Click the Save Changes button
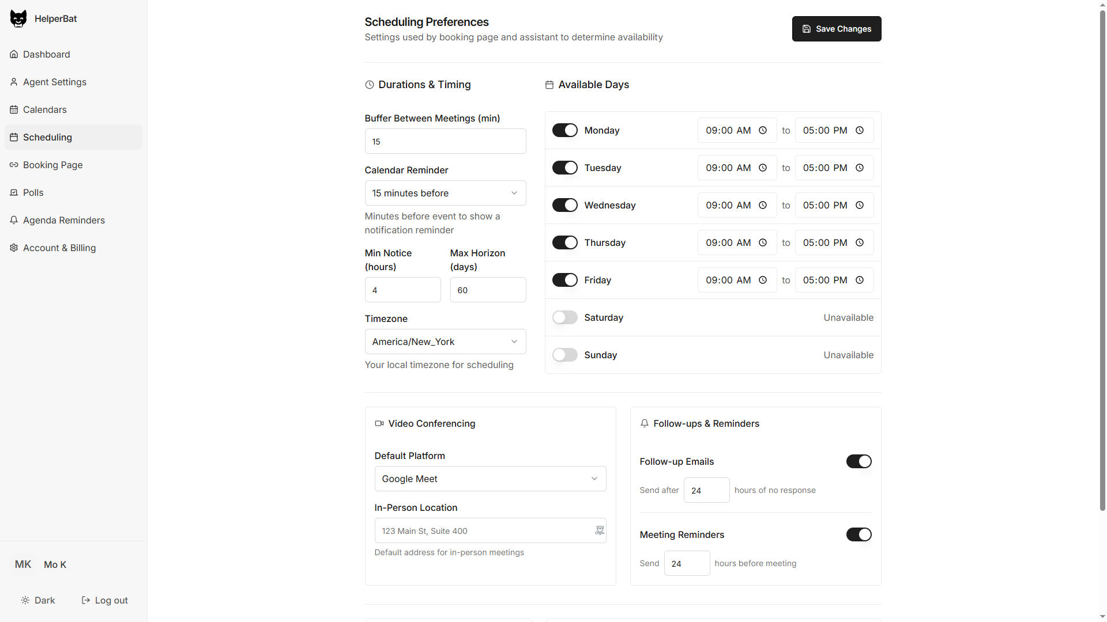1107x622 pixels. point(836,28)
